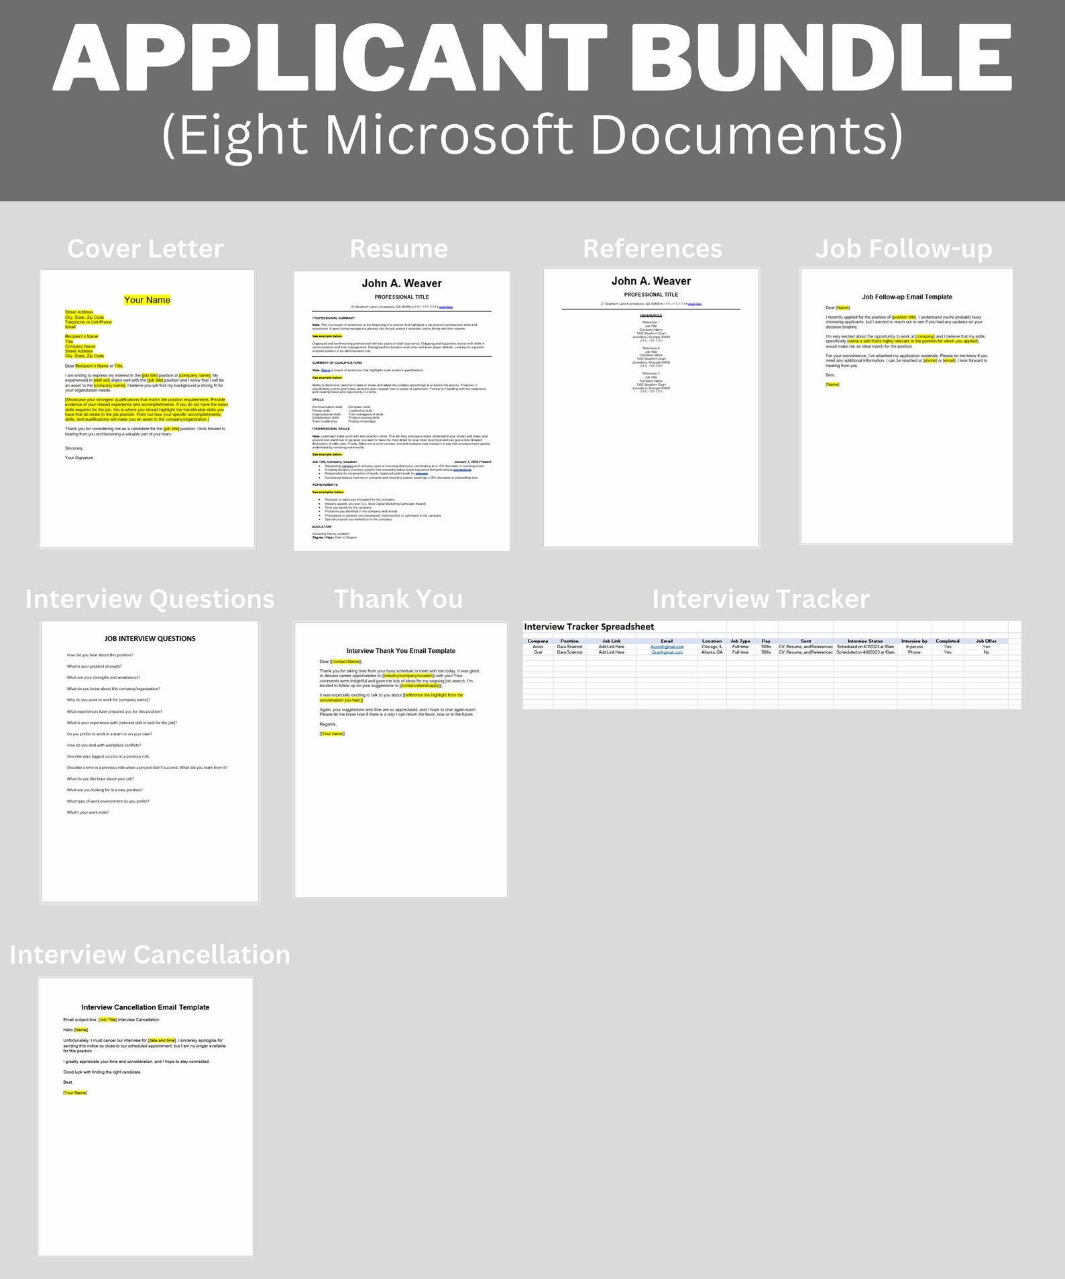This screenshot has height=1279, width=1065.
Task: Click 'Sincerely,' in the cover letter
Action: click(74, 448)
